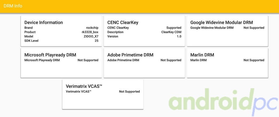Click Not Supported status in Widevine card

pyautogui.click(x=254, y=28)
